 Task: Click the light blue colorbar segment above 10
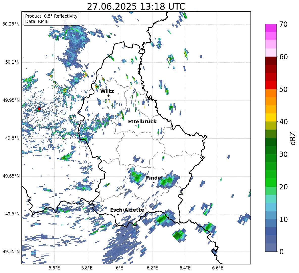[x=271, y=207]
